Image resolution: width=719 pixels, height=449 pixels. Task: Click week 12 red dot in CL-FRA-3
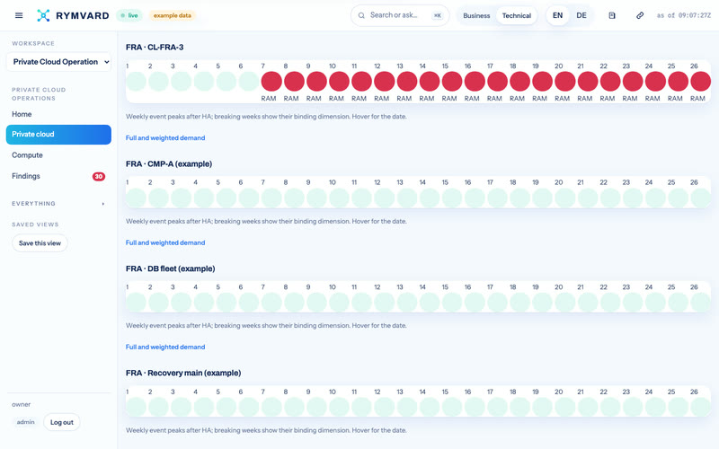click(385, 82)
